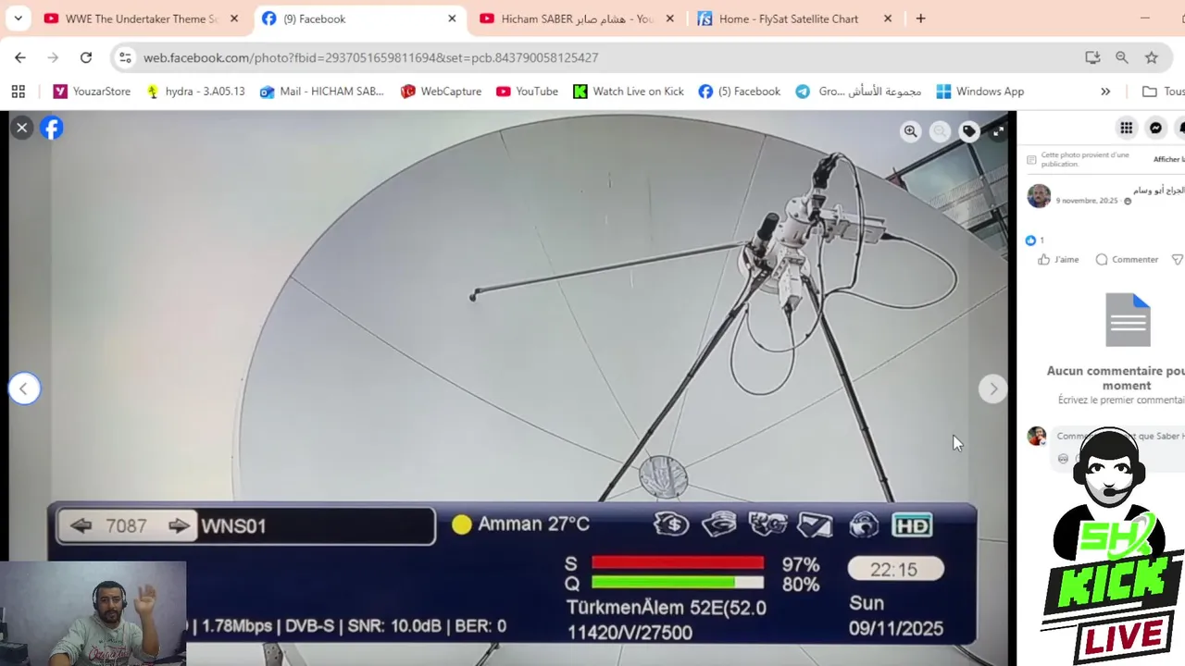Click the 9 novembre, 20:25 timestamp

pos(1087,201)
